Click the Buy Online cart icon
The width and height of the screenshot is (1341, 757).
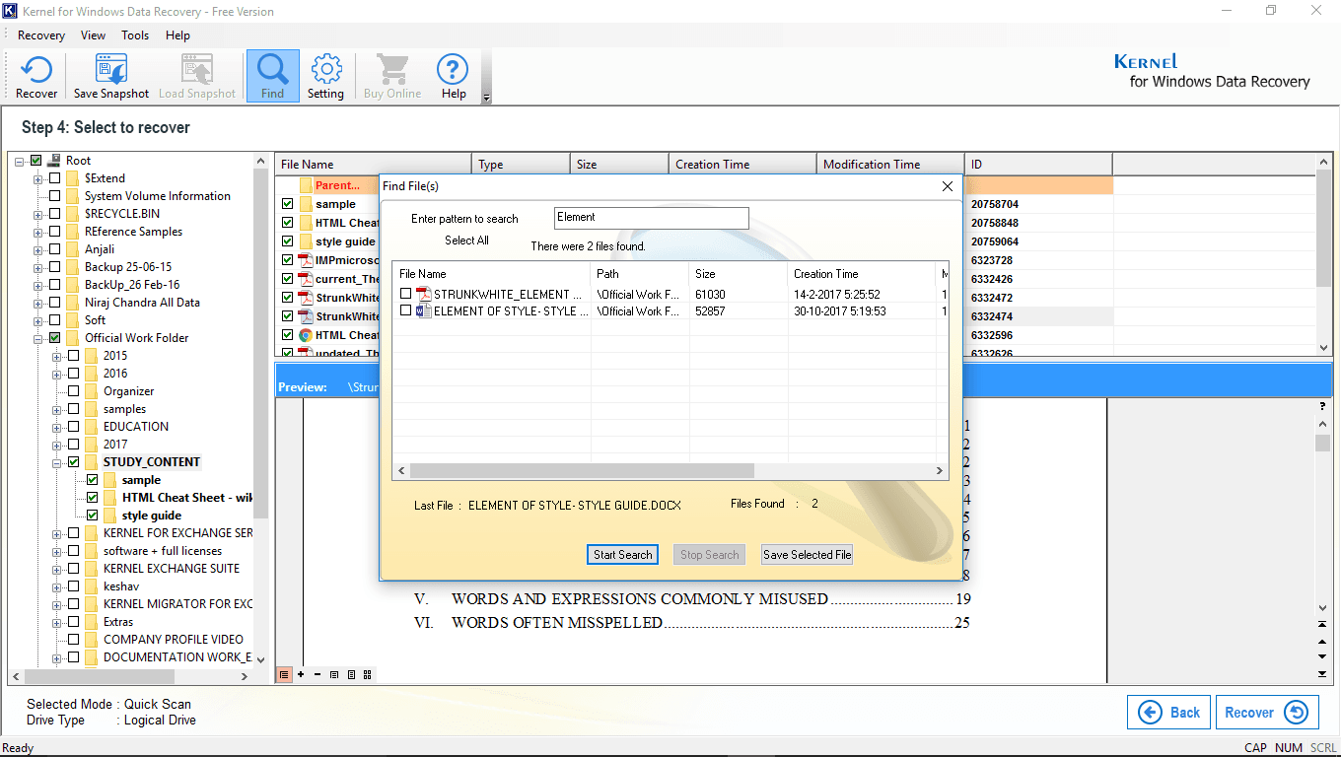point(391,77)
